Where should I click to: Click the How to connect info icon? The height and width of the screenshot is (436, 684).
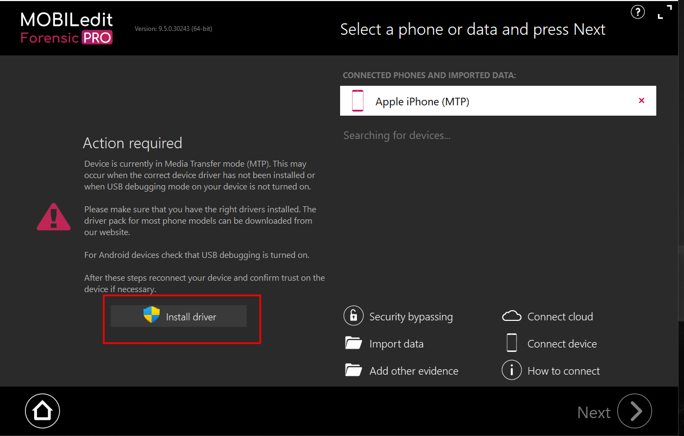[x=512, y=370]
